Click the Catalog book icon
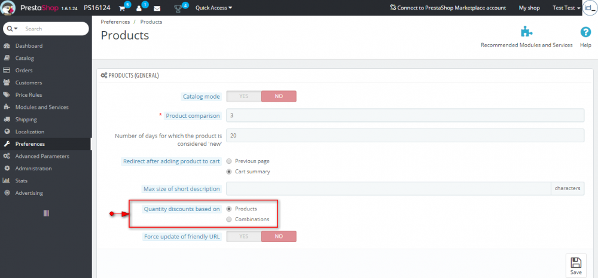 click(x=7, y=58)
